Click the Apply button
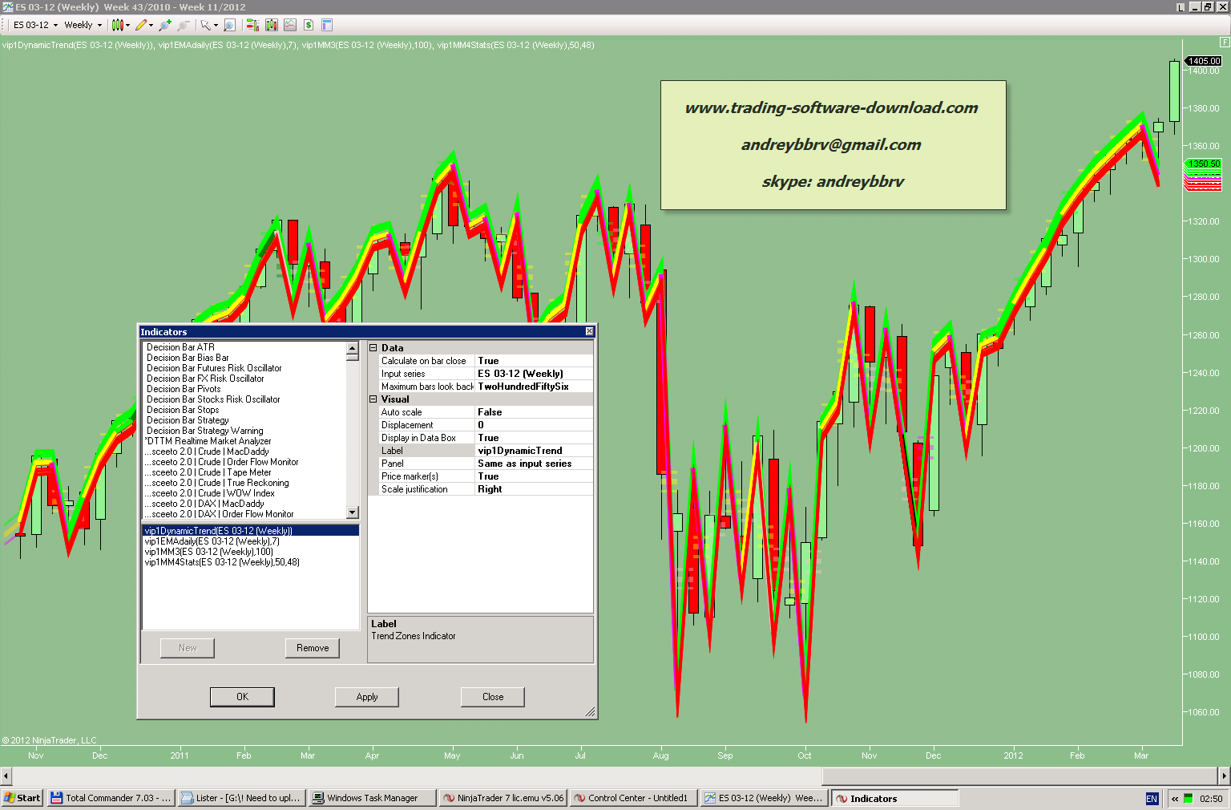This screenshot has height=810, width=1231. [x=366, y=697]
